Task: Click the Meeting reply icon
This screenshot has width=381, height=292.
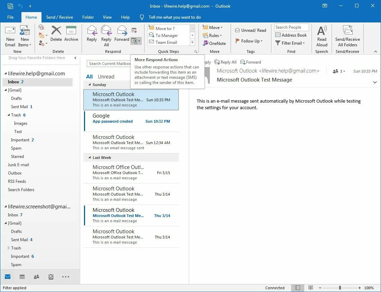Action: coord(134,30)
